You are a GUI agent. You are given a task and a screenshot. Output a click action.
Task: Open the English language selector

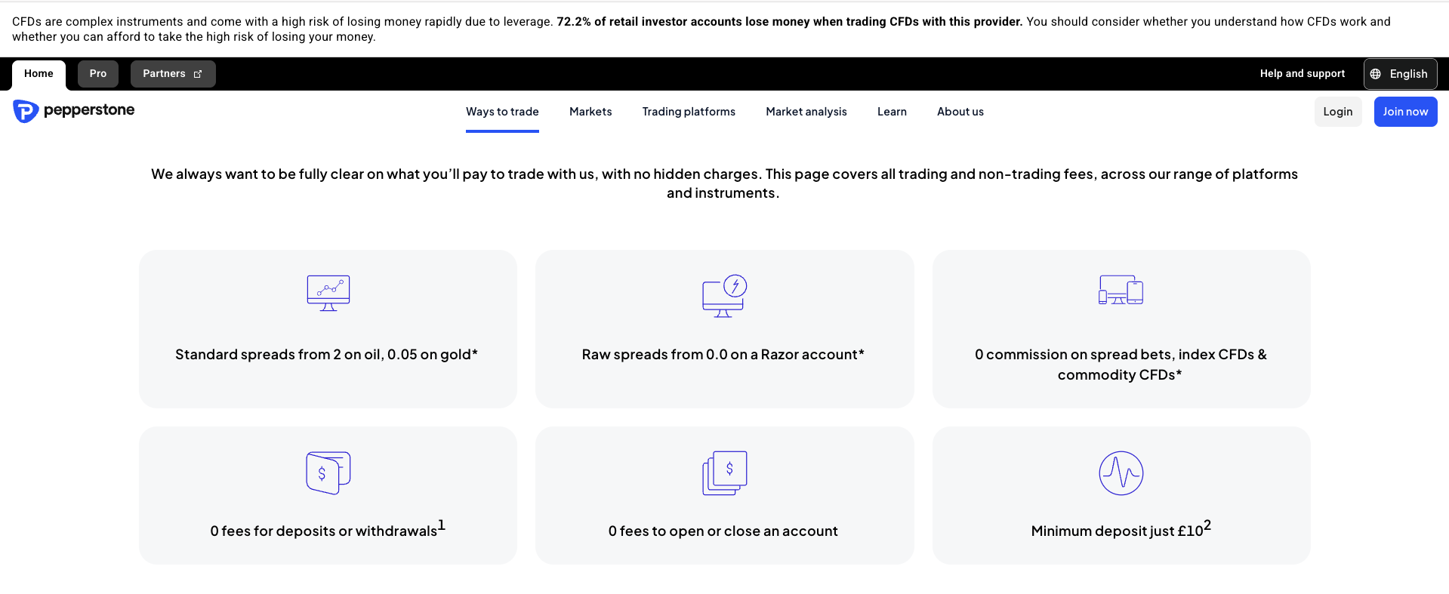1400,74
